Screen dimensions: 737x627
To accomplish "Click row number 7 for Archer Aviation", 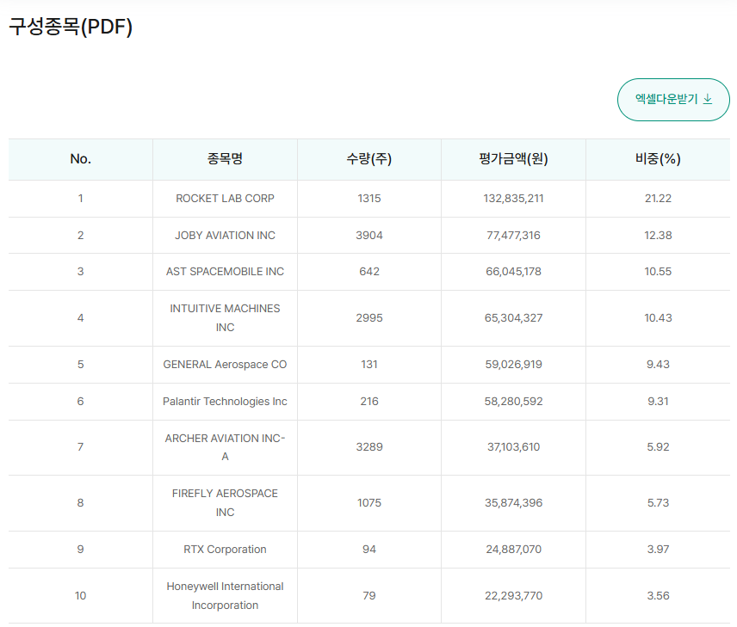I will (x=80, y=447).
